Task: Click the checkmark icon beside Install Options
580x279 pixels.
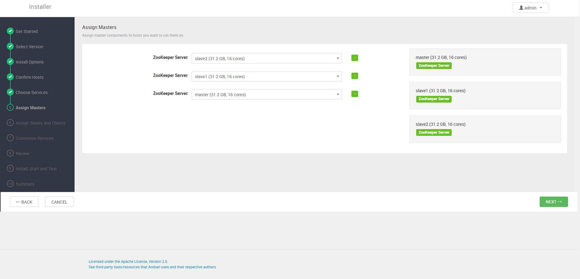Action: 10,62
